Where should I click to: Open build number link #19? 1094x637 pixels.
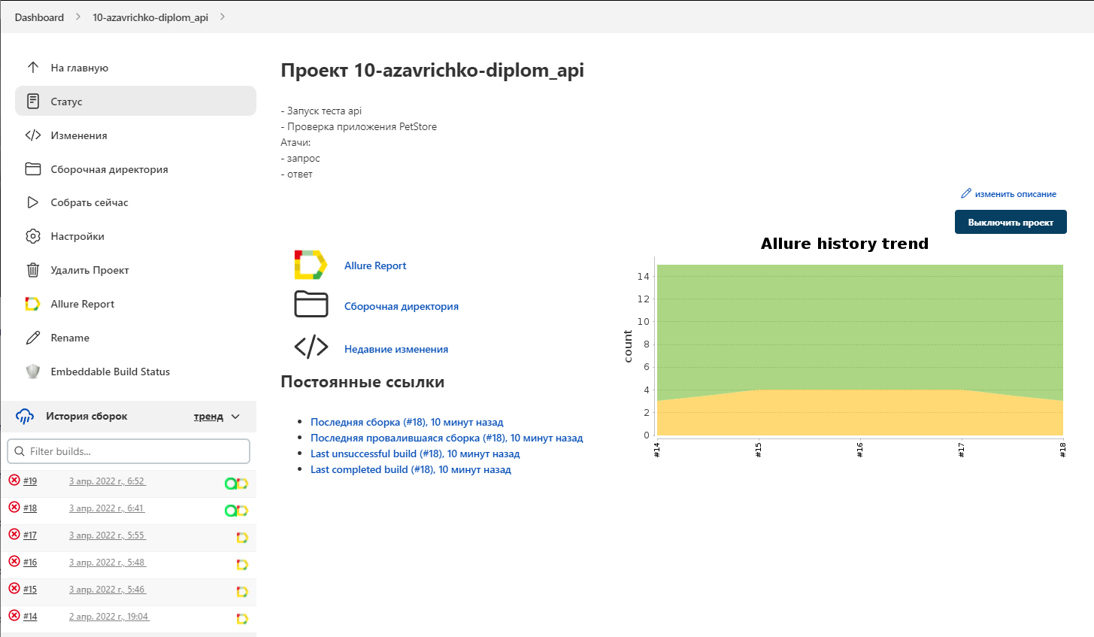(30, 481)
